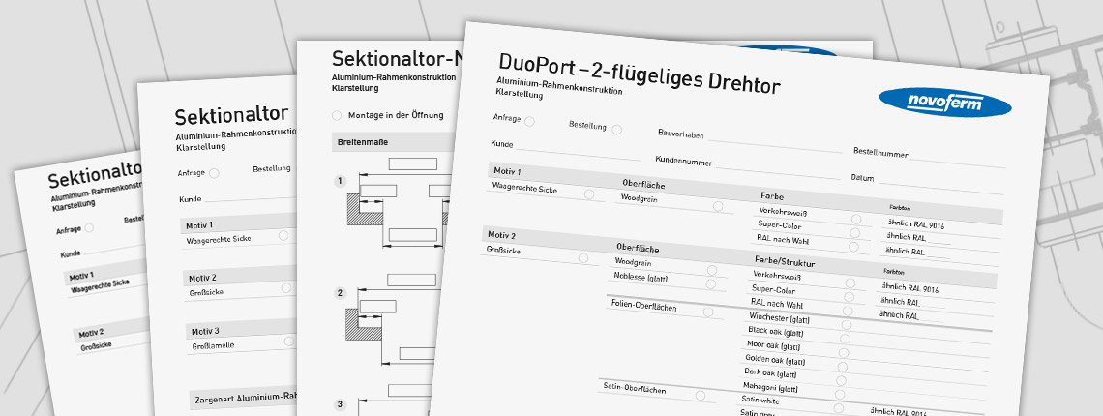Image resolution: width=1103 pixels, height=416 pixels.
Task: Select the Bestellung radio on the DuoPort form
Action: [x=617, y=130]
